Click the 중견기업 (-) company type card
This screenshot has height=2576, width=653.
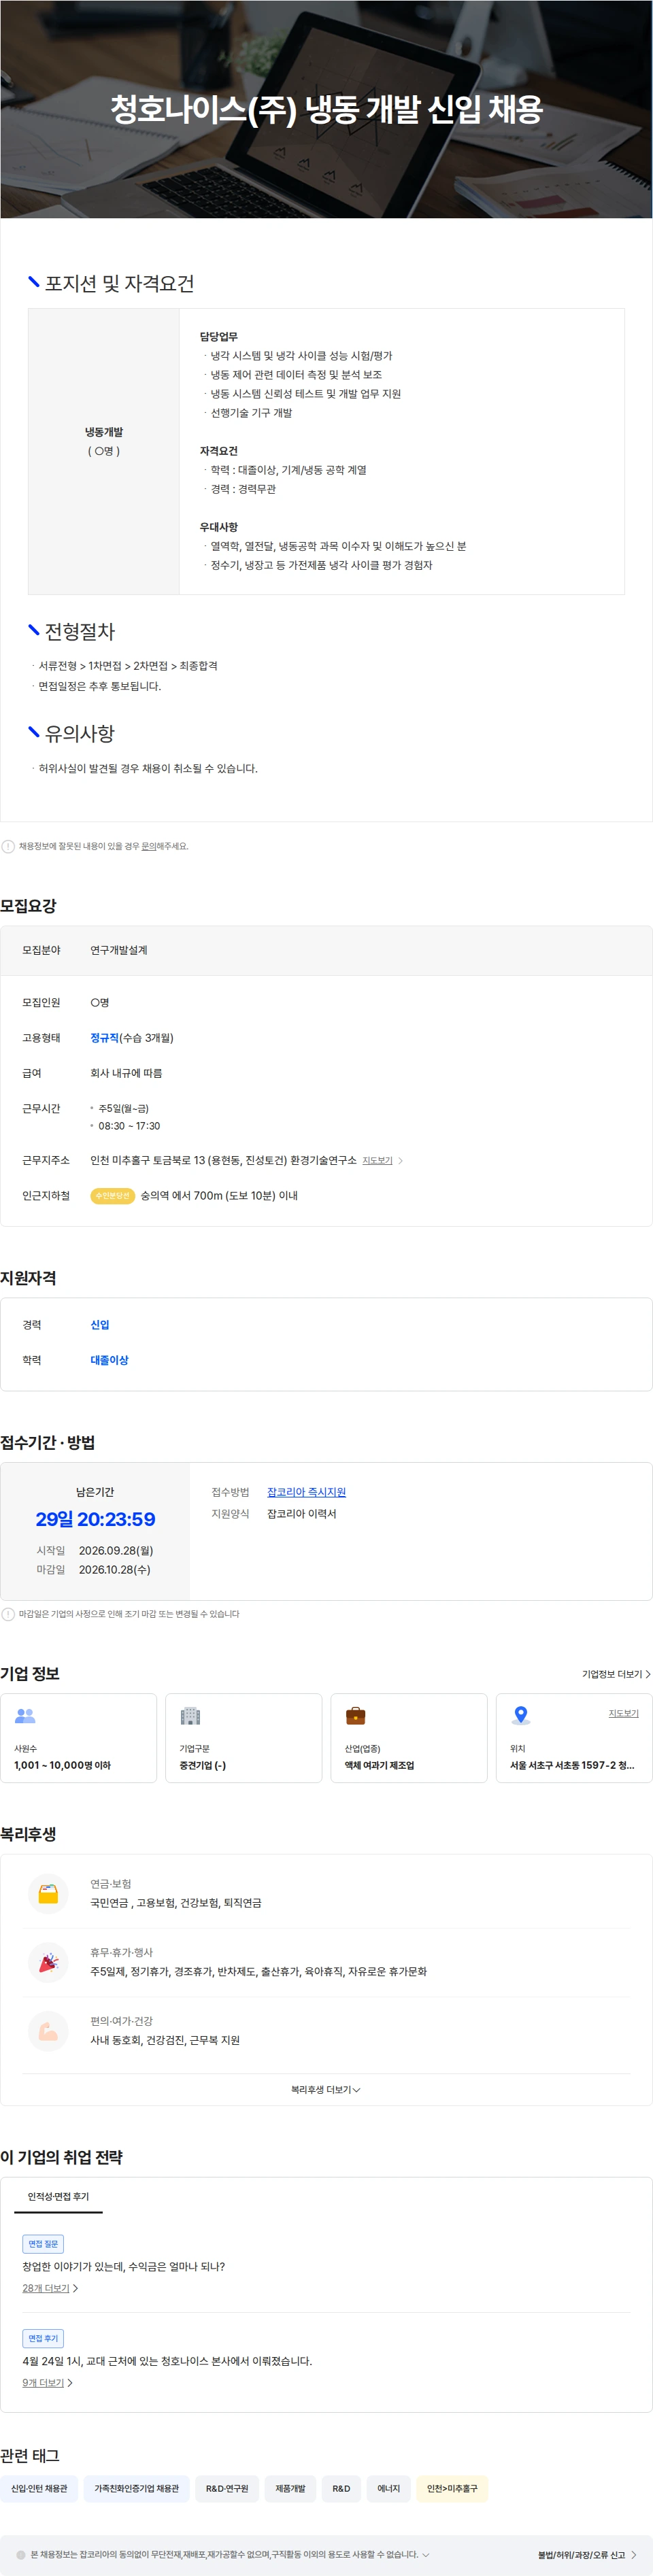(x=243, y=1737)
